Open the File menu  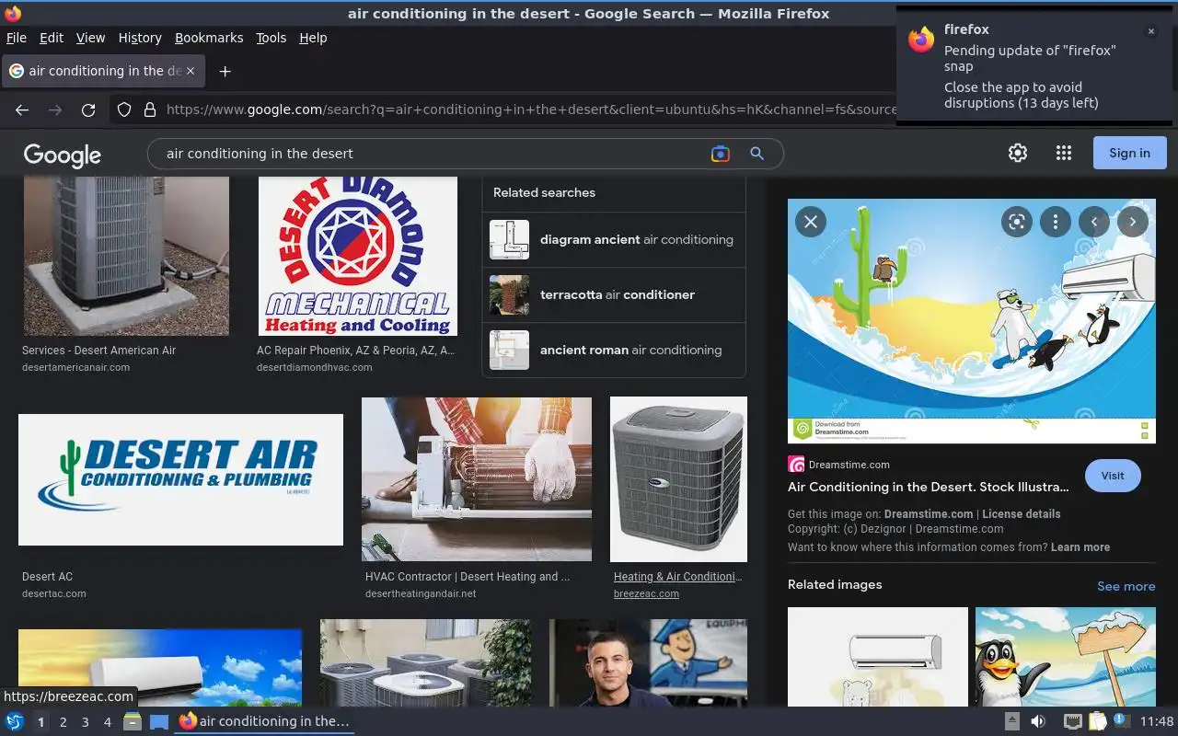tap(17, 38)
